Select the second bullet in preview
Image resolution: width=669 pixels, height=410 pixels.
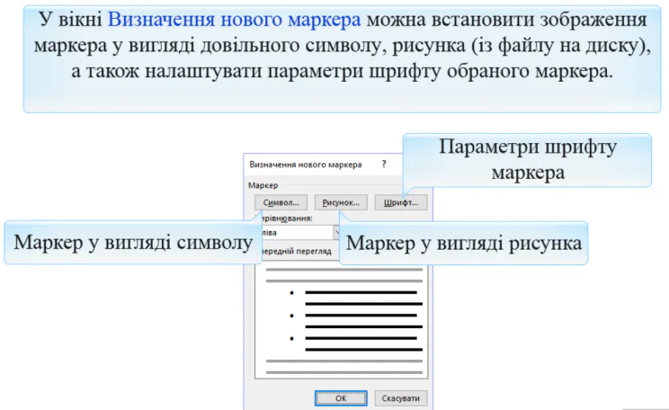pos(291,316)
